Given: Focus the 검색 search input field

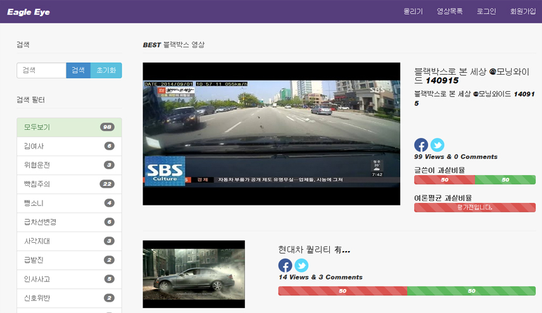Looking at the screenshot, I should click(41, 70).
